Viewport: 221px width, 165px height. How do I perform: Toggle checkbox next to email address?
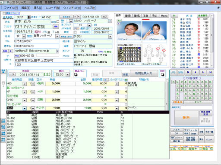tap(57, 51)
